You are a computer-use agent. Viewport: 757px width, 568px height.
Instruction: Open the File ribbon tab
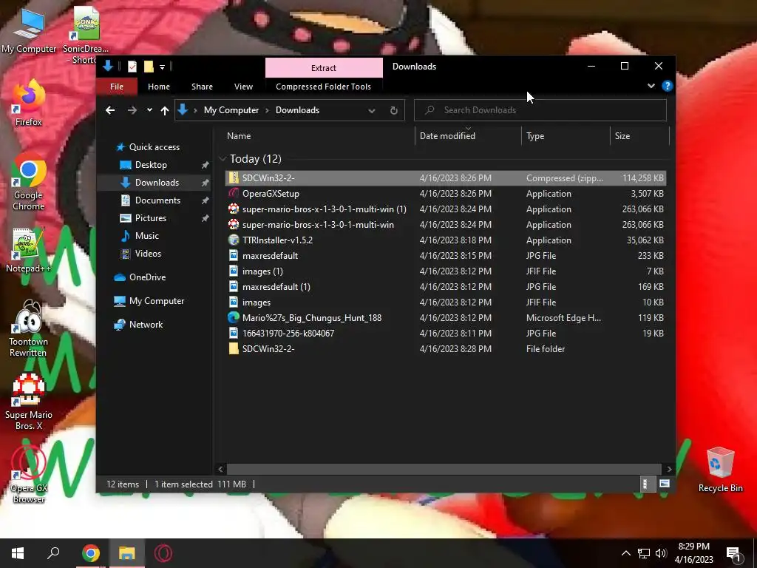(117, 87)
